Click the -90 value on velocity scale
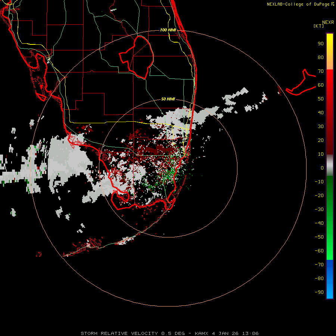Image resolution: width=336 pixels, height=336 pixels. (319, 292)
